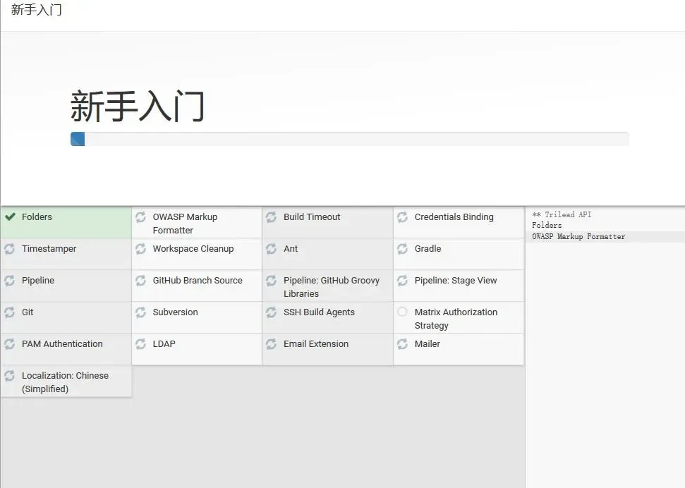Select the Workspace Cleanup plugin cell
The width and height of the screenshot is (685, 488).
click(x=195, y=254)
